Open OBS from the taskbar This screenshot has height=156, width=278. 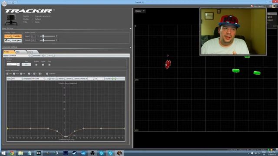click(93, 153)
